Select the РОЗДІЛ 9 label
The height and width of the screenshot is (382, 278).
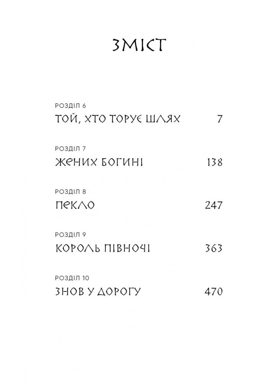click(71, 235)
